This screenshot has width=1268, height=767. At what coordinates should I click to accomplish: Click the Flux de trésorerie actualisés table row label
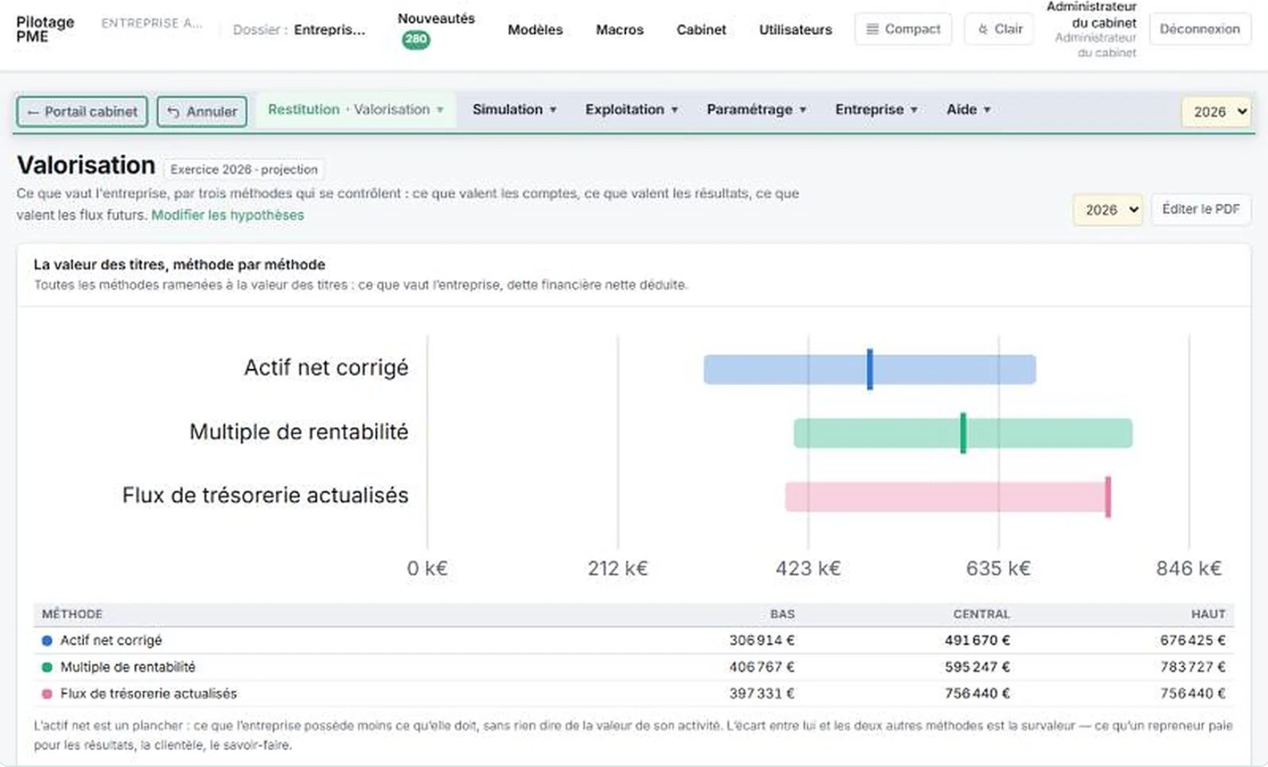tap(148, 694)
